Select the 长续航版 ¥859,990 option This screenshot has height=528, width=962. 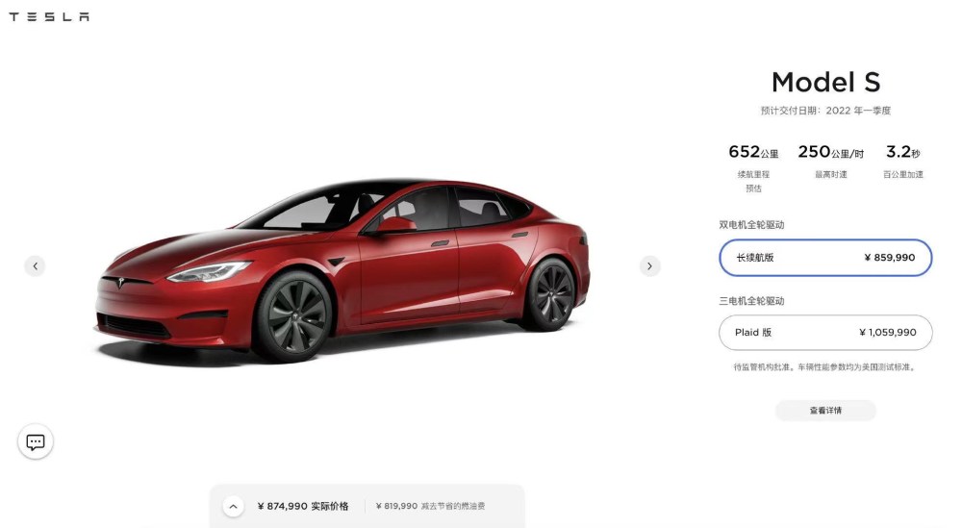pyautogui.click(x=825, y=258)
